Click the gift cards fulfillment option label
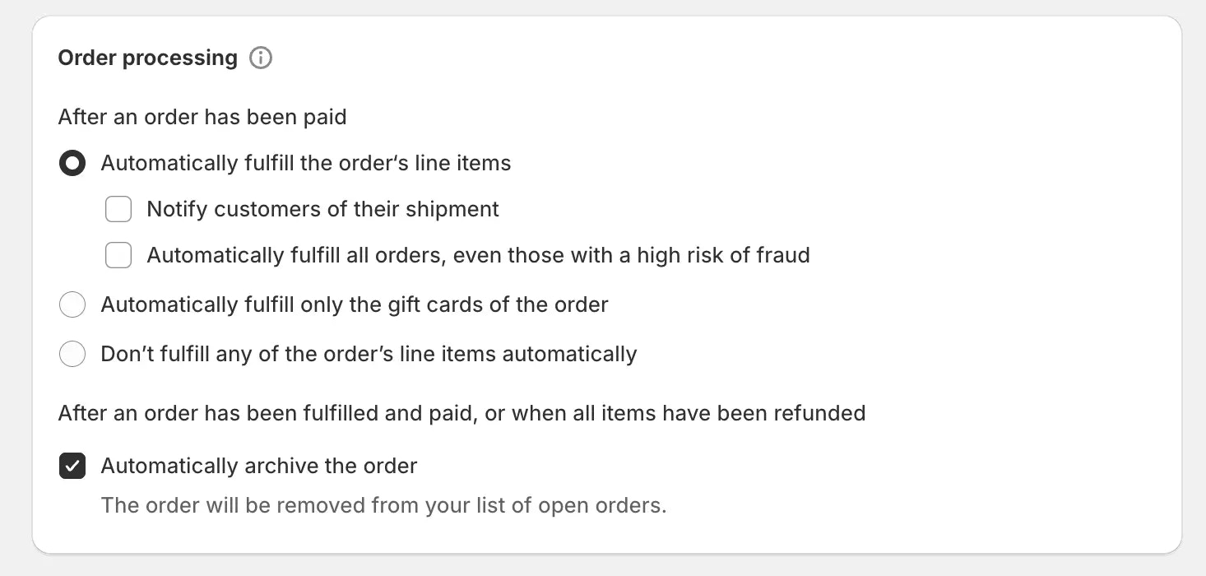This screenshot has width=1206, height=576. [354, 304]
